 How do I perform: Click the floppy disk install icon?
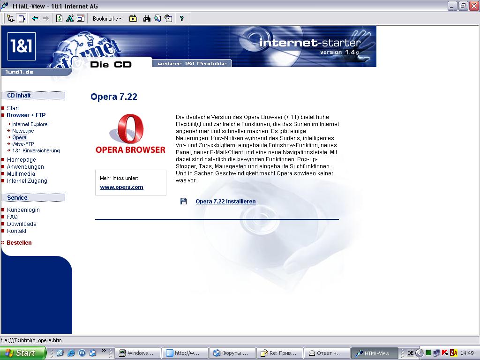[183, 202]
